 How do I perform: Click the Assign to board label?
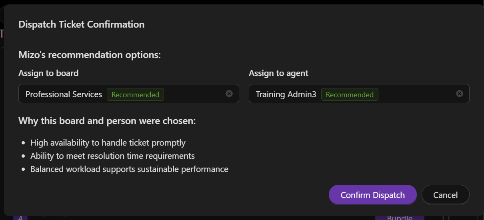(48, 73)
